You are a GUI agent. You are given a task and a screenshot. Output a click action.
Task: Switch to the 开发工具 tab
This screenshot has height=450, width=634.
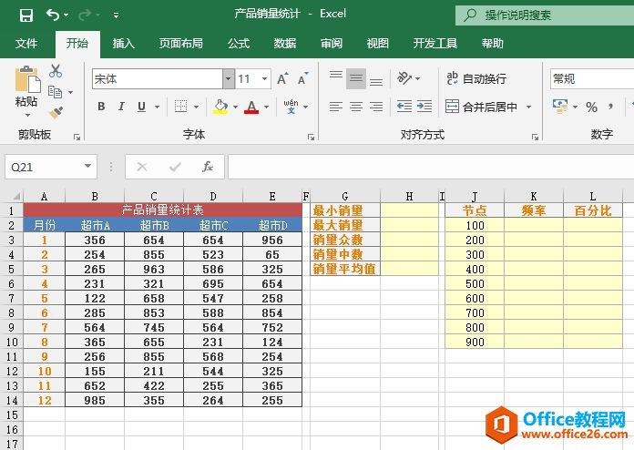click(435, 43)
